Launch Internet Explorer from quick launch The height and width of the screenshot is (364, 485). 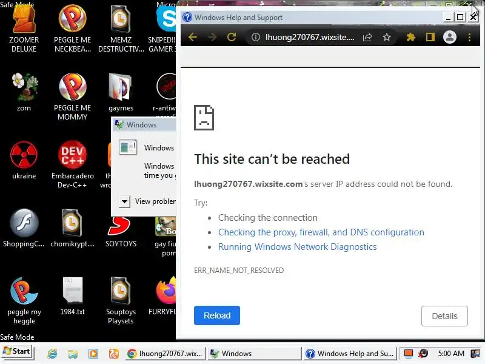click(x=52, y=354)
